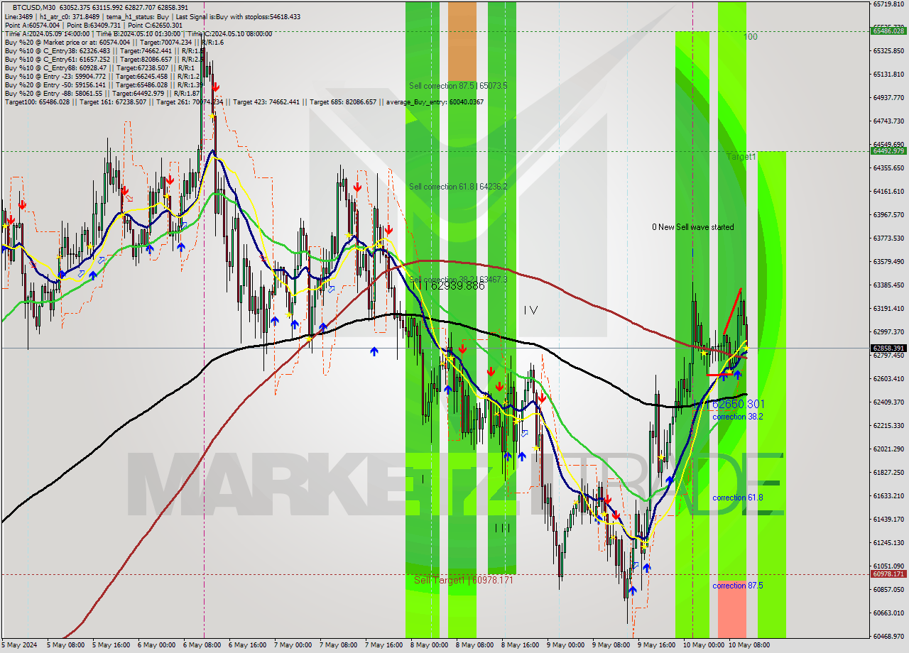The height and width of the screenshot is (653, 909).
Task: Click the '100' level label
Action: tap(751, 36)
